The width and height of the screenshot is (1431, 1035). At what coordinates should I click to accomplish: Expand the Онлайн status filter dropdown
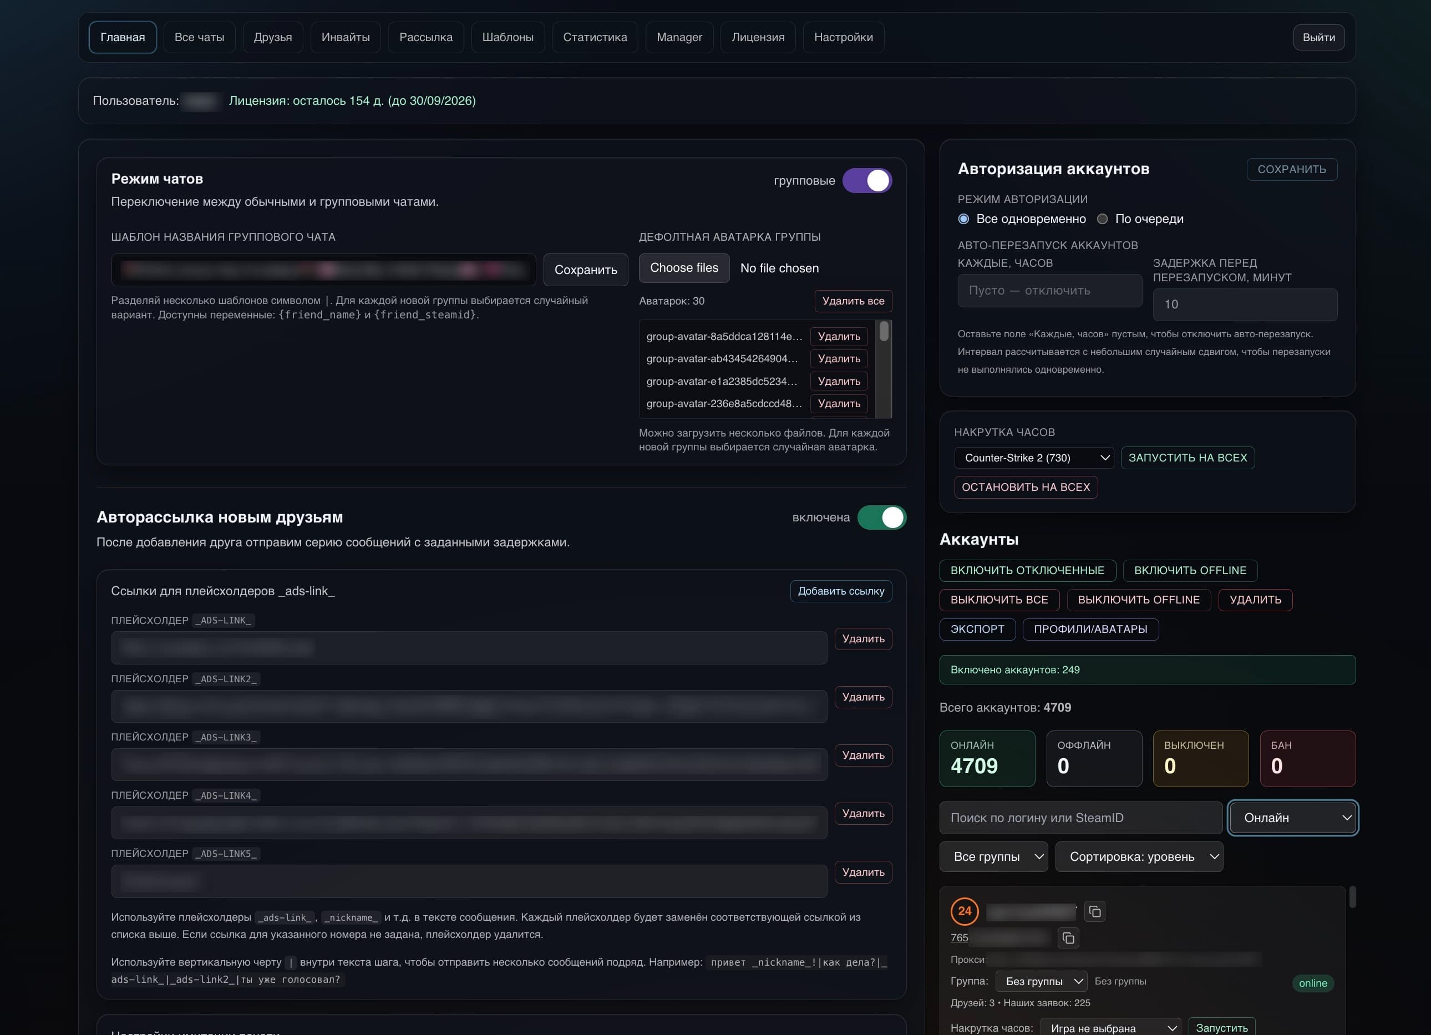[x=1293, y=818]
